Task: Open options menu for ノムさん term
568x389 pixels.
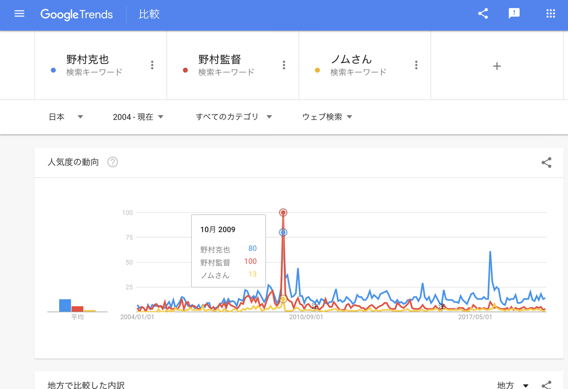Action: tap(416, 65)
